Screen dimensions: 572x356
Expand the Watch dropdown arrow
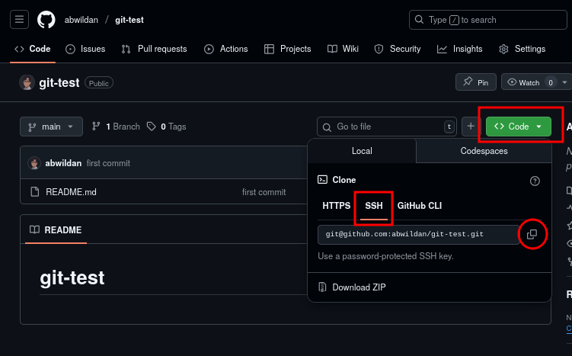click(564, 82)
